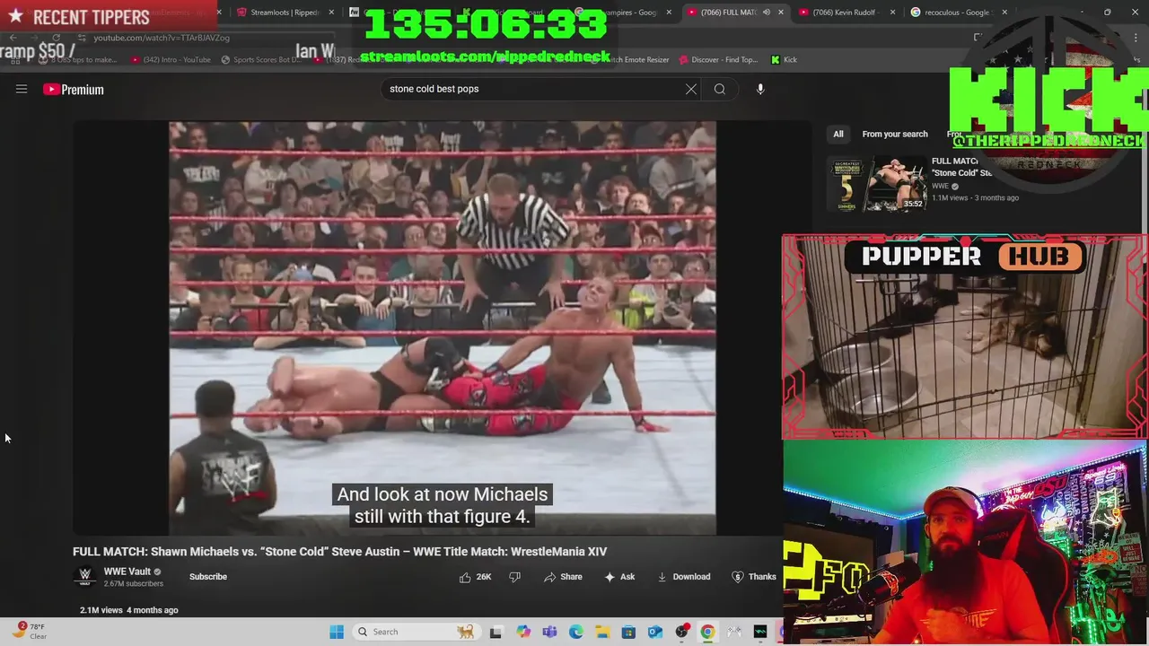Open the black waveform app in taskbar
Image resolution: width=1149 pixels, height=646 pixels.
tap(760, 632)
